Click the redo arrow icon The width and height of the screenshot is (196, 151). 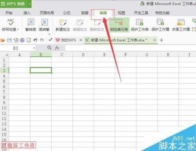coord(42,40)
